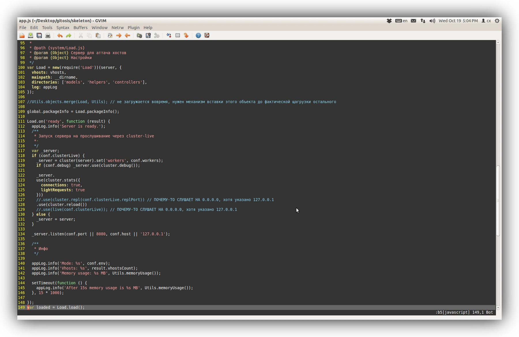Click the '149,1' cursor position in status bar
Screen dimensions: 519x337
478,312
